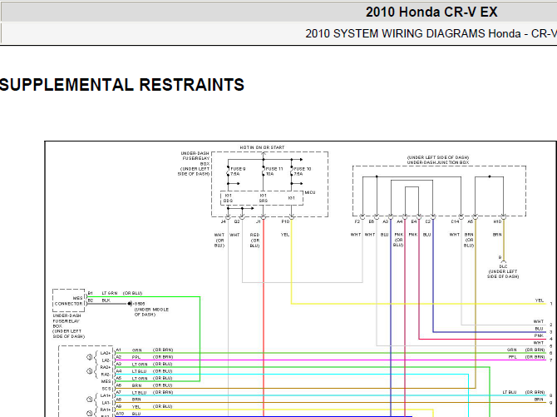Click the 'FUSE 9 7.5A' label
This screenshot has height=417, width=557.
pos(238,171)
